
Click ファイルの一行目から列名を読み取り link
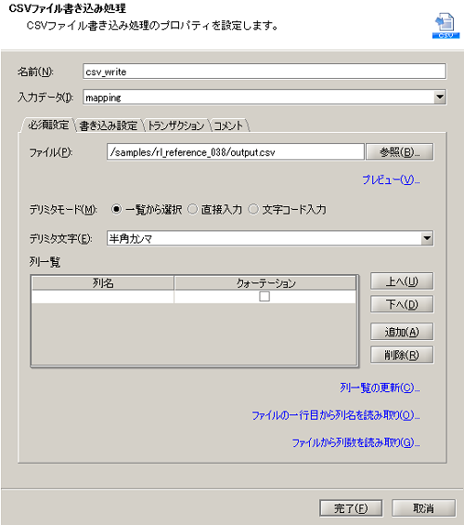pyautogui.click(x=336, y=415)
